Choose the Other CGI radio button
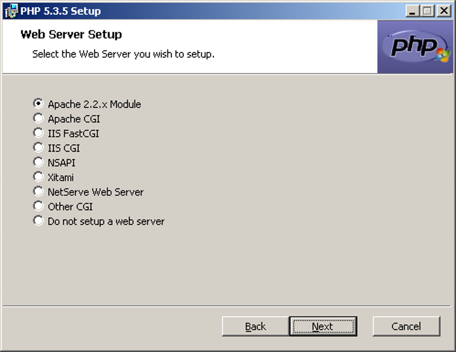 click(38, 206)
